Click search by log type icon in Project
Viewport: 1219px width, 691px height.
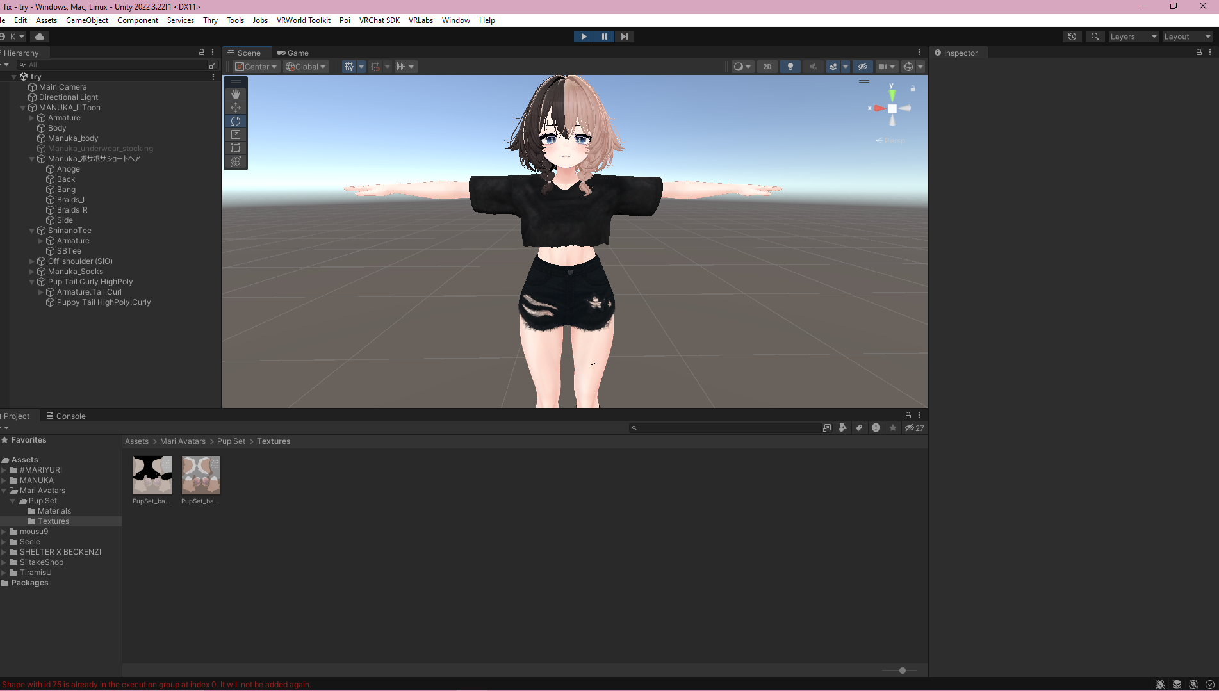pos(876,428)
